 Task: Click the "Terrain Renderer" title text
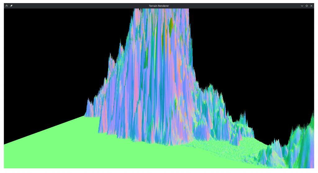pyautogui.click(x=159, y=6)
